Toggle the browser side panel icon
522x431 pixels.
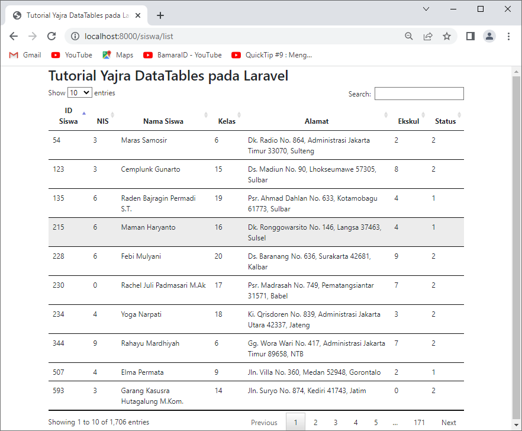point(471,36)
